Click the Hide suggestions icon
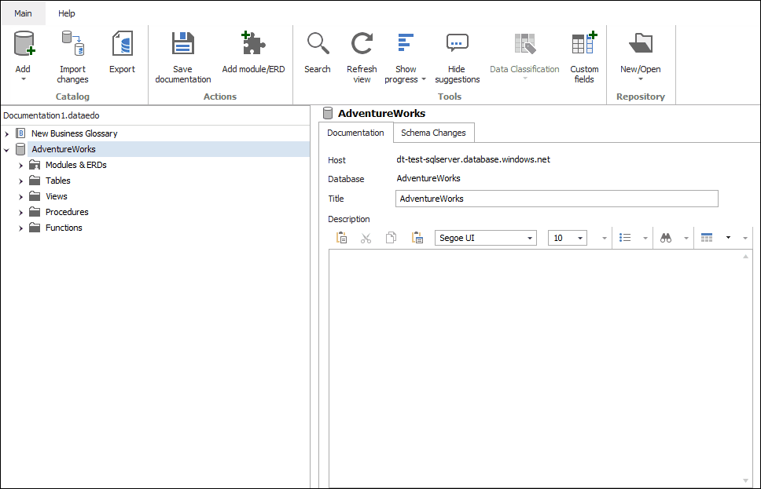 [x=457, y=45]
